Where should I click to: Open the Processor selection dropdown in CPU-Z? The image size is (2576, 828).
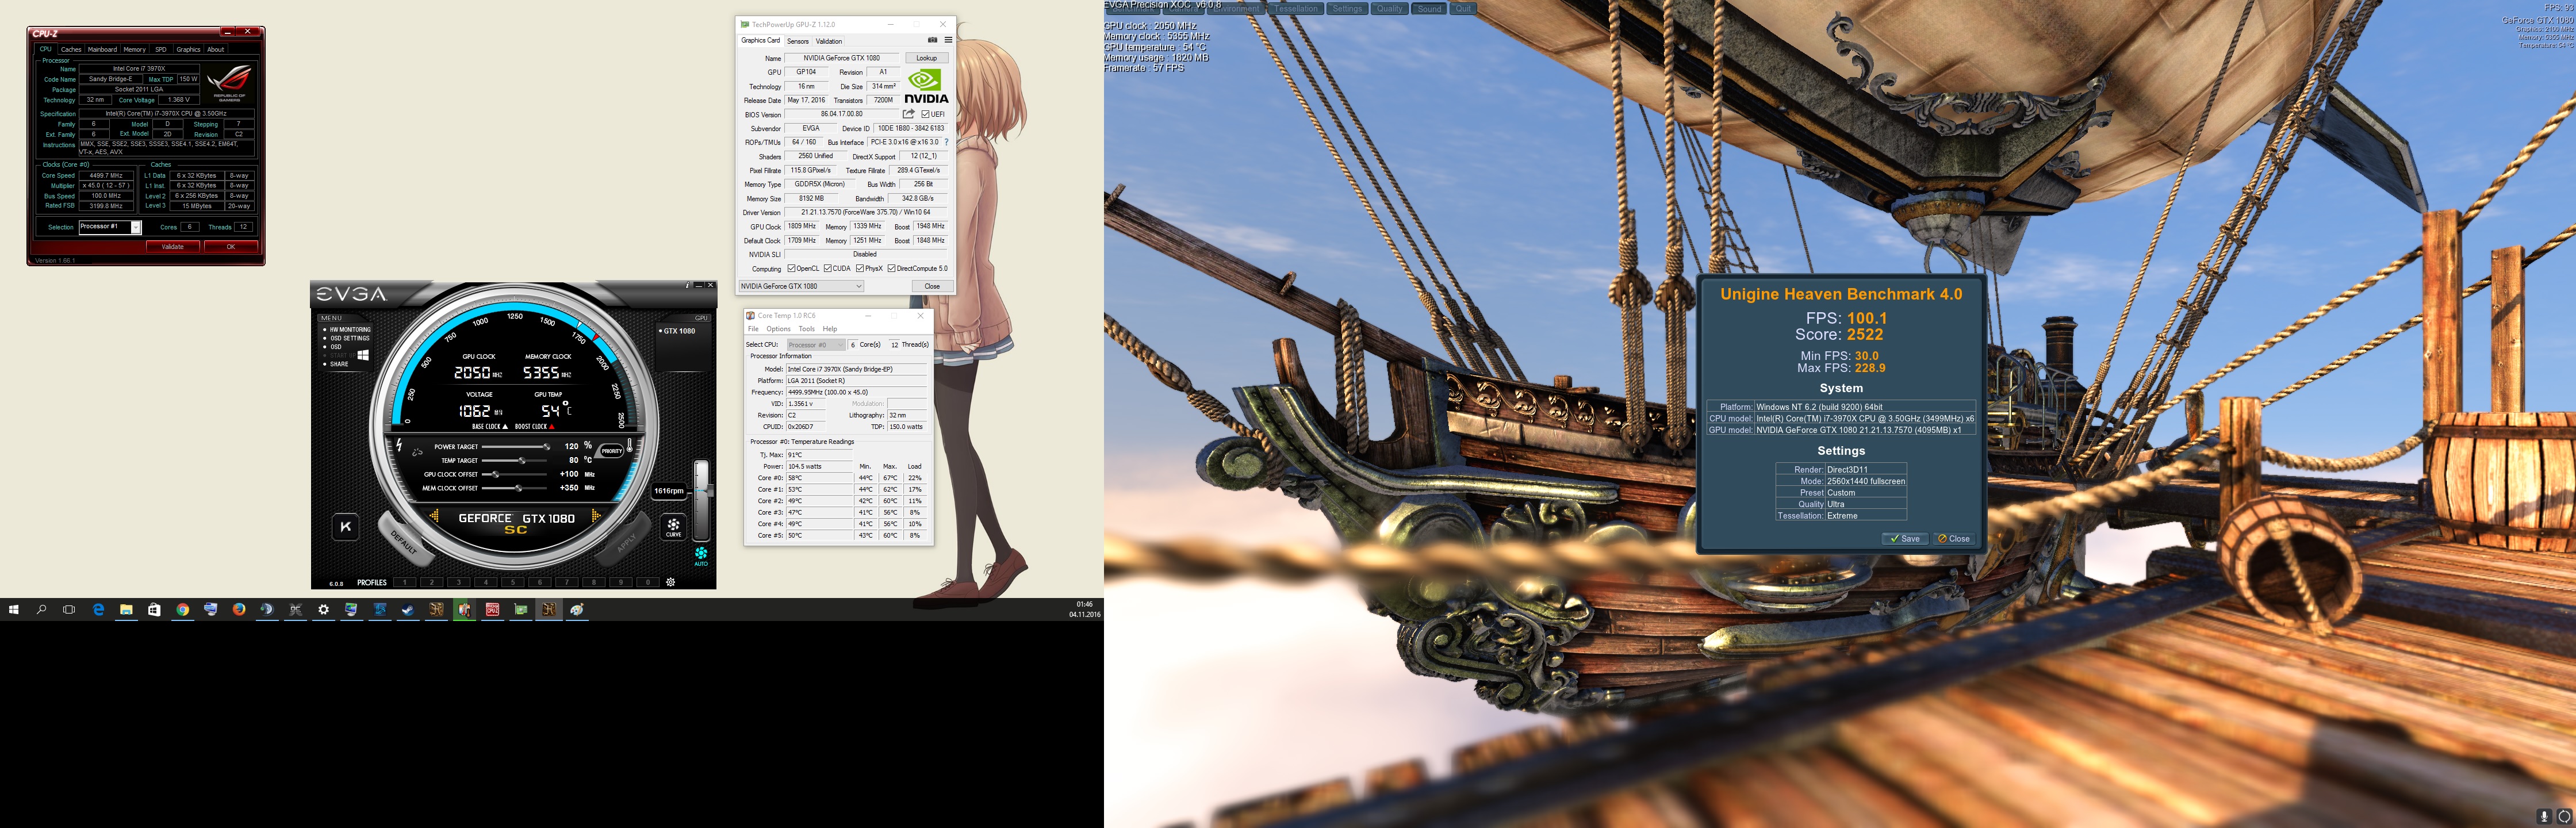coord(111,227)
